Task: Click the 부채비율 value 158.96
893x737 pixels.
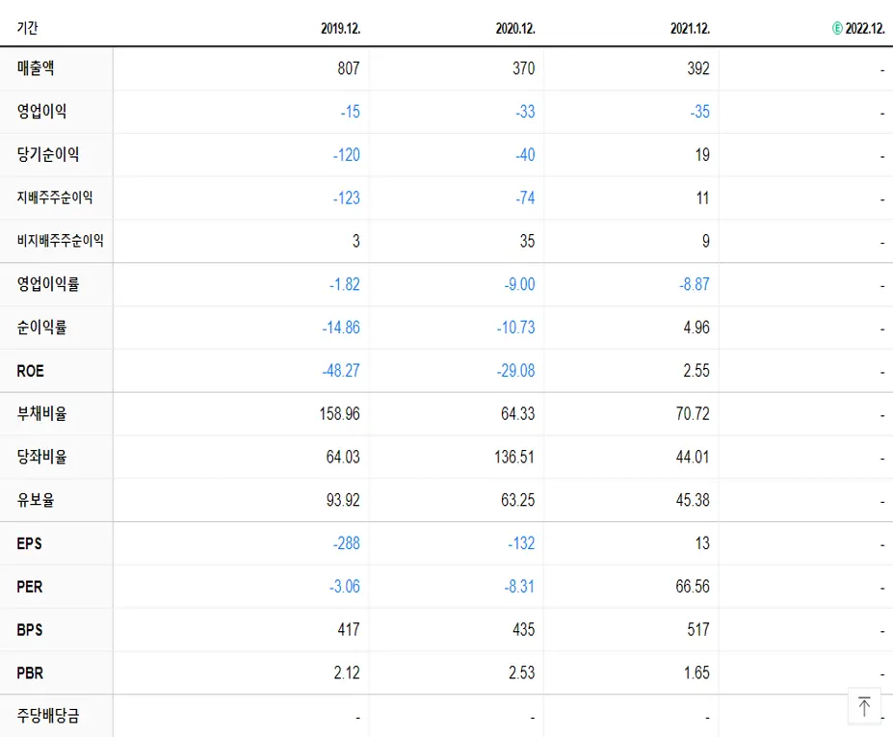Action: point(337,413)
